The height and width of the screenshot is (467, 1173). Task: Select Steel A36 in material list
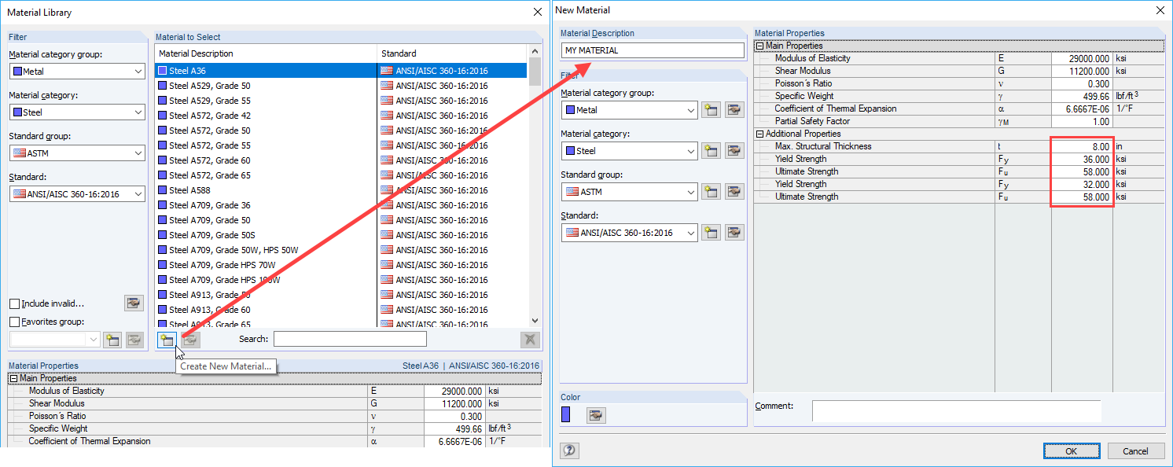coord(340,71)
